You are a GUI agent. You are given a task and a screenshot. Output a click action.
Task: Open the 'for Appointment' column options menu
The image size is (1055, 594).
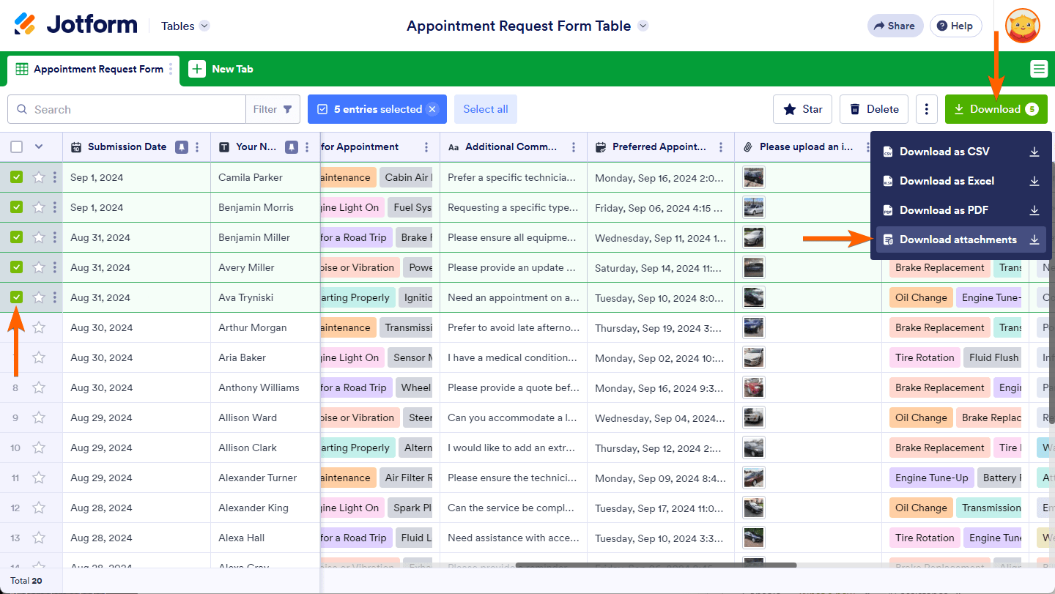click(426, 146)
